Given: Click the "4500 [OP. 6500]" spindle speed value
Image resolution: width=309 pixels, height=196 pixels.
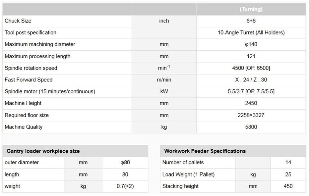Looking at the screenshot, I should tap(251, 68).
